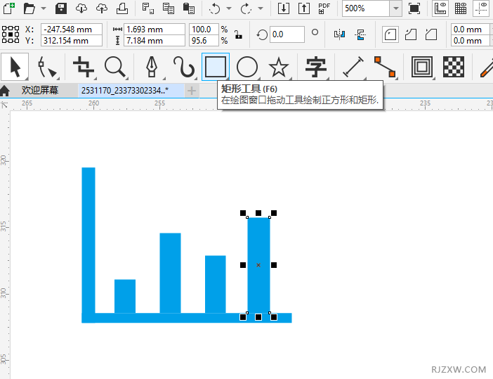Click the Y position field
The image size is (493, 379).
[x=72, y=41]
